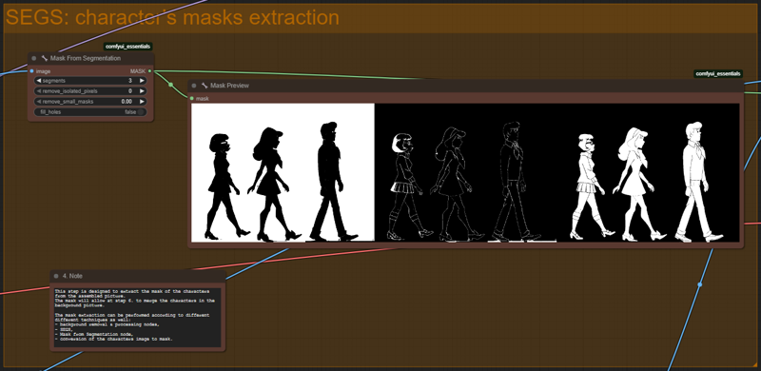Click the comfyui_essentials badge above Mask Preview
Screen dimensions: 761x371
(718, 74)
